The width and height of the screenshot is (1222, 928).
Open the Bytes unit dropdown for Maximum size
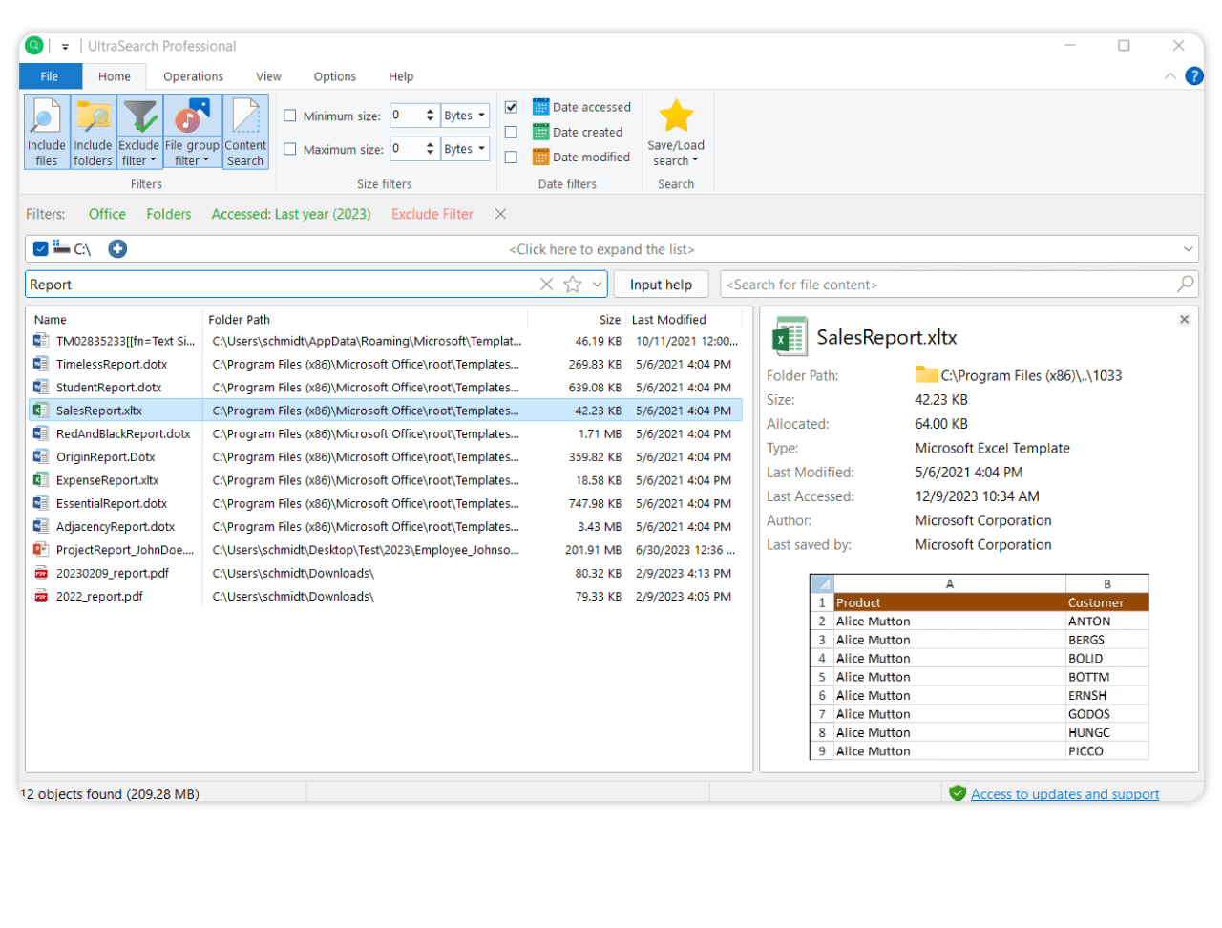[x=465, y=148]
